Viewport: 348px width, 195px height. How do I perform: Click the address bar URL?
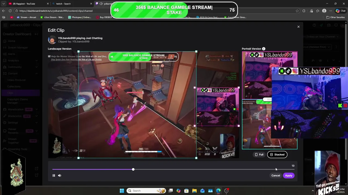click(56, 11)
